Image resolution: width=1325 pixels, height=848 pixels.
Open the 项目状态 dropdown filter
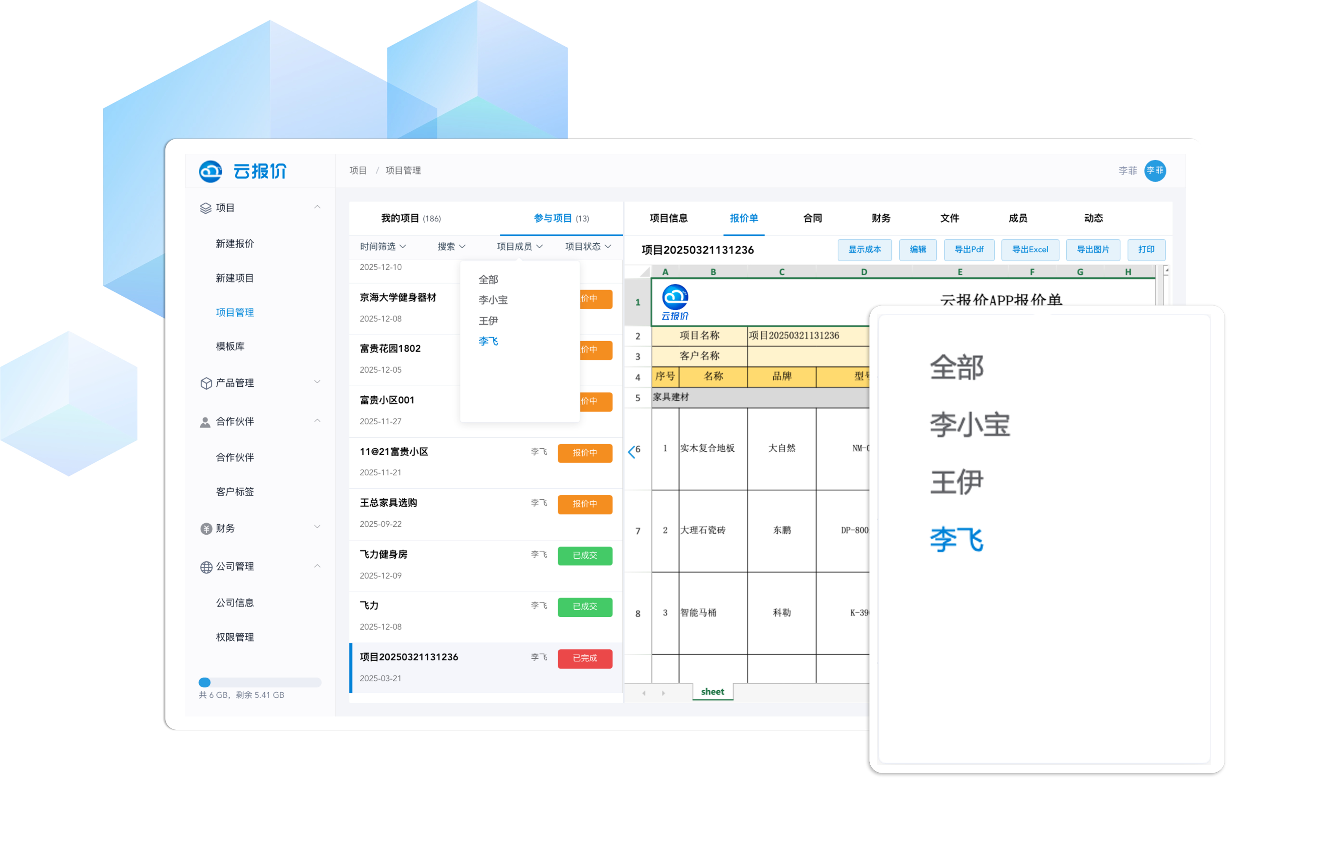587,247
